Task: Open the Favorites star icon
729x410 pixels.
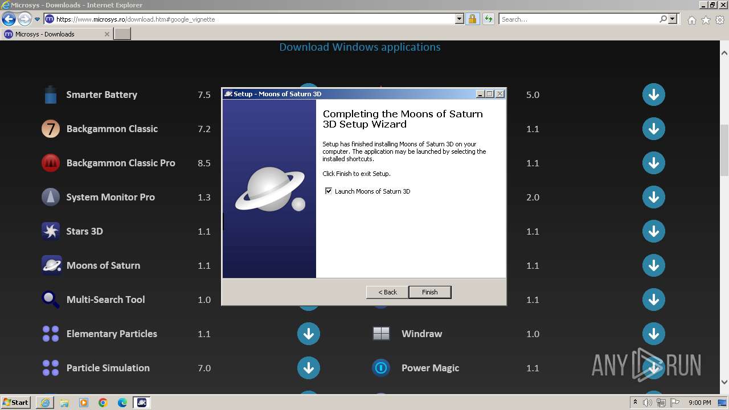Action: point(706,20)
